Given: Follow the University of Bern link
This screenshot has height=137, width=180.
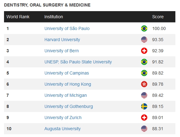Looking at the screenshot, I should tap(61, 51).
